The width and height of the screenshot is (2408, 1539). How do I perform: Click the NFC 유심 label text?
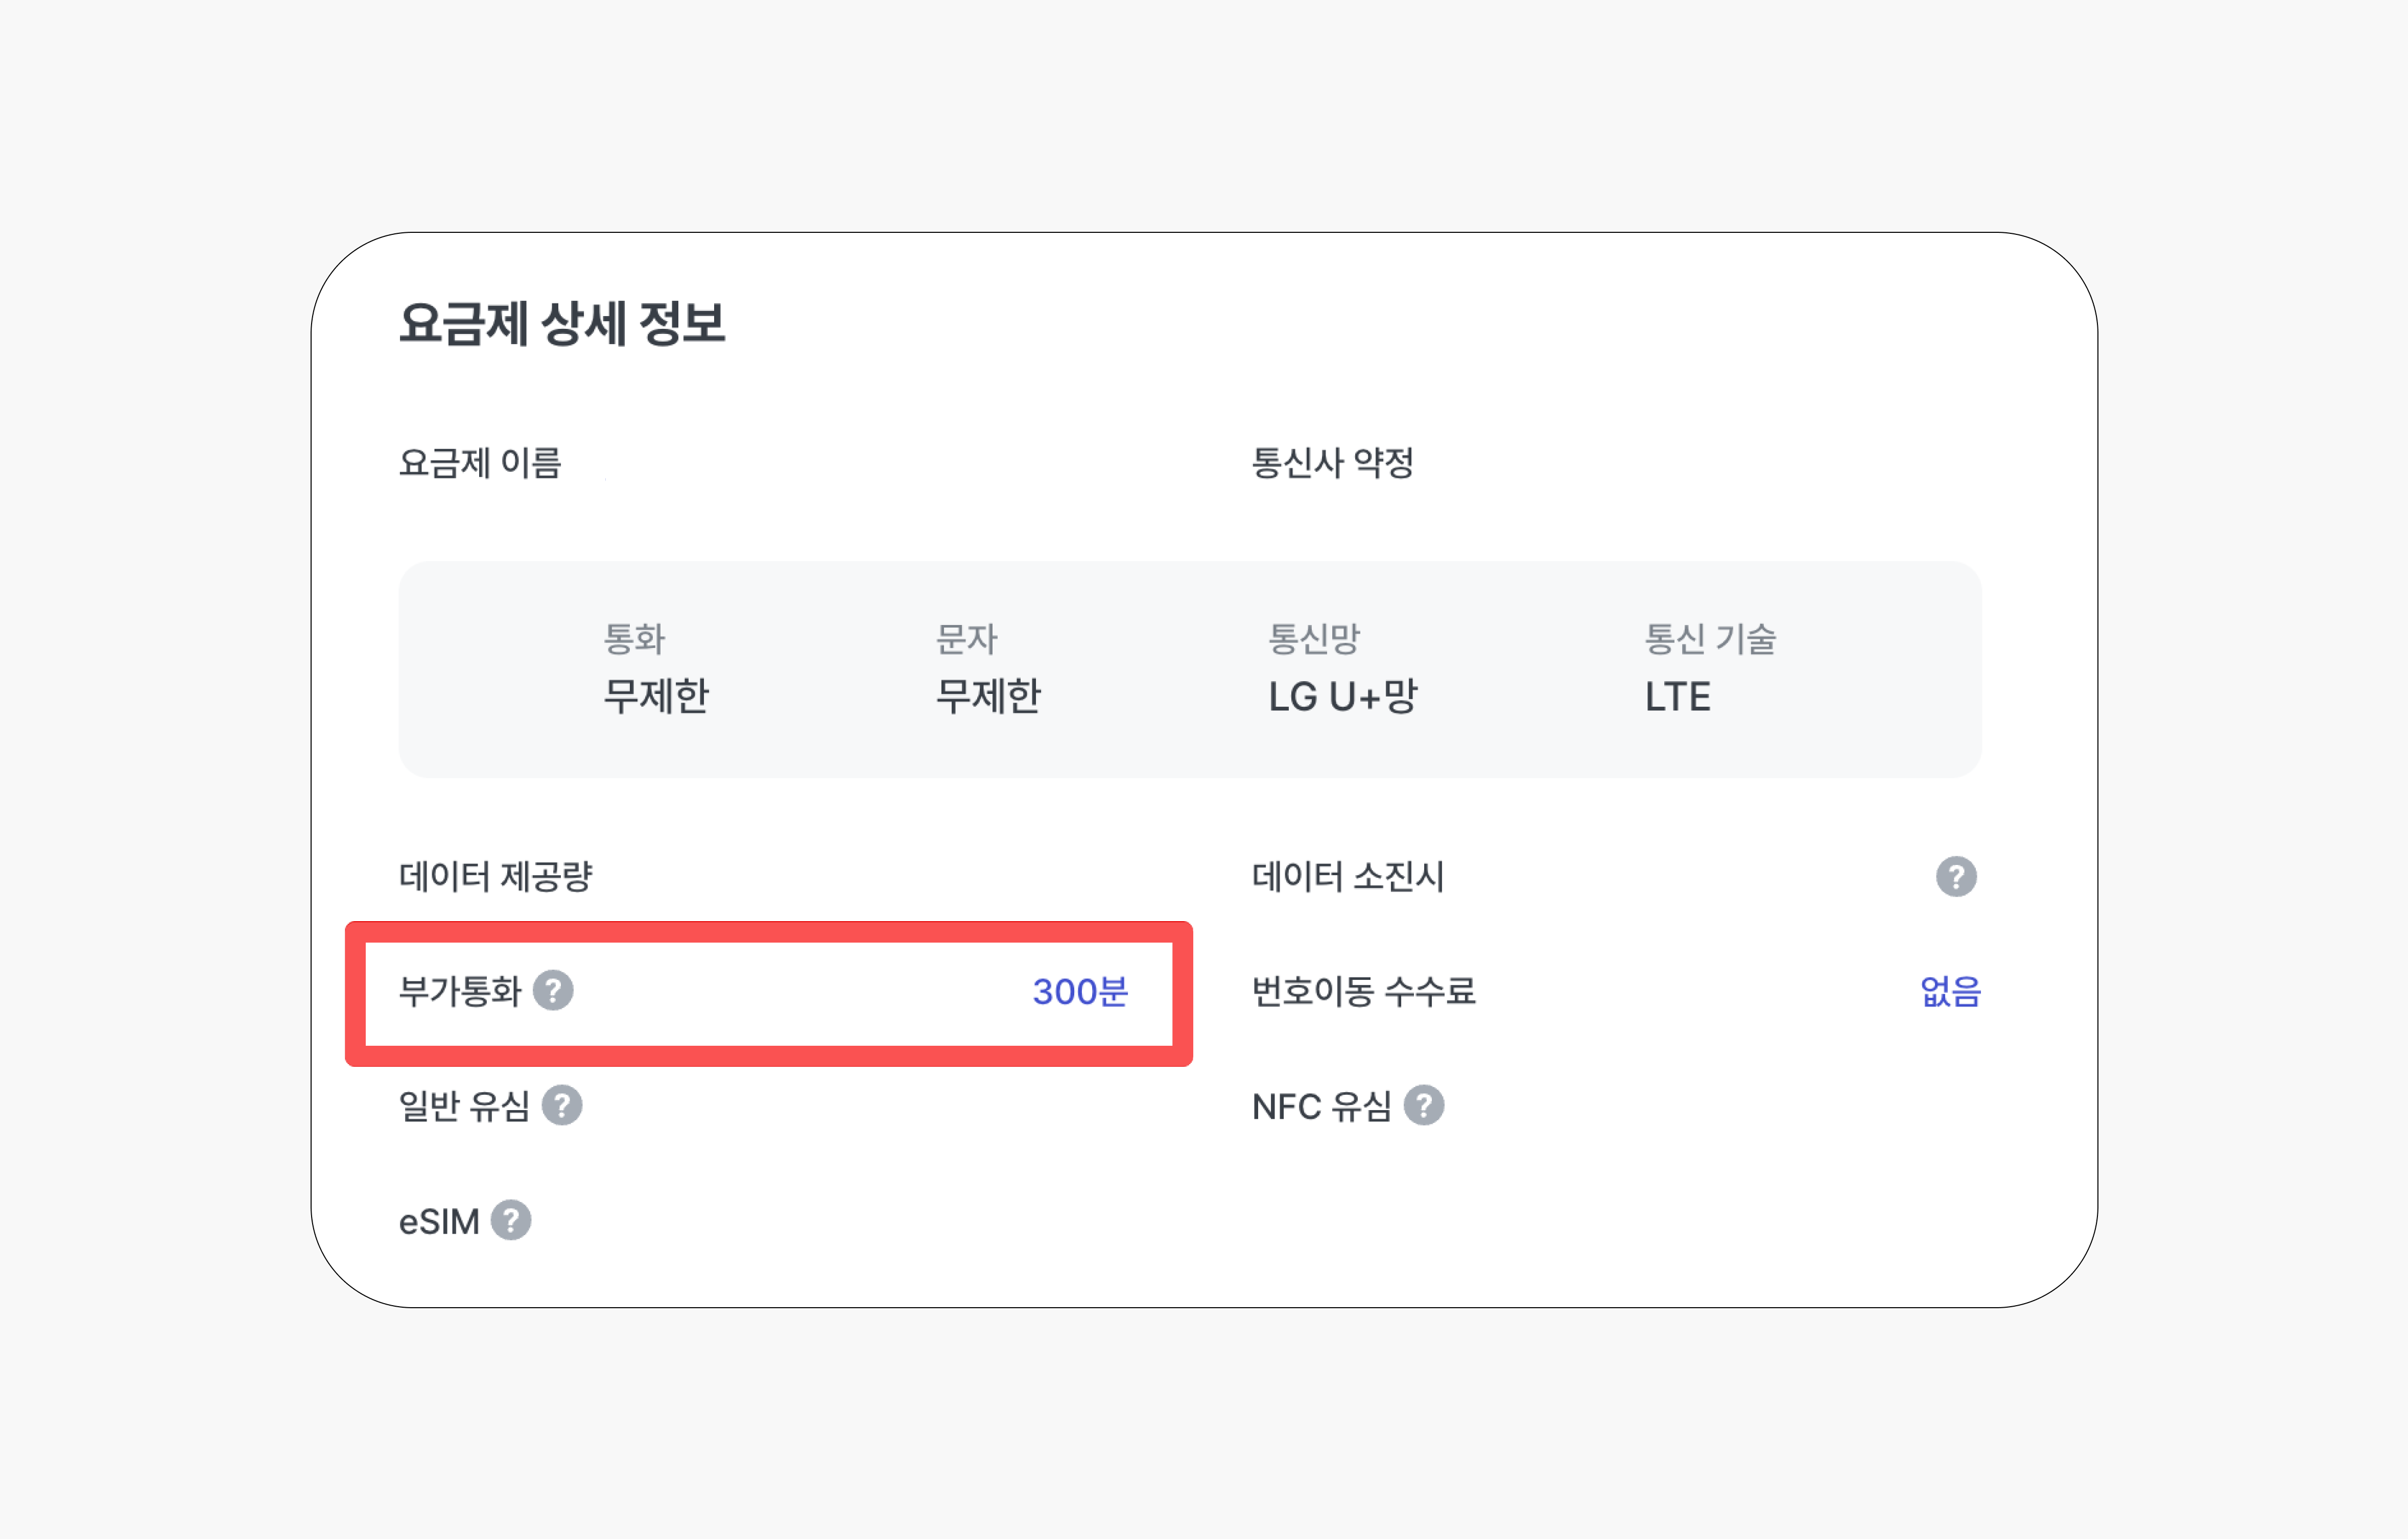coord(1321,1107)
